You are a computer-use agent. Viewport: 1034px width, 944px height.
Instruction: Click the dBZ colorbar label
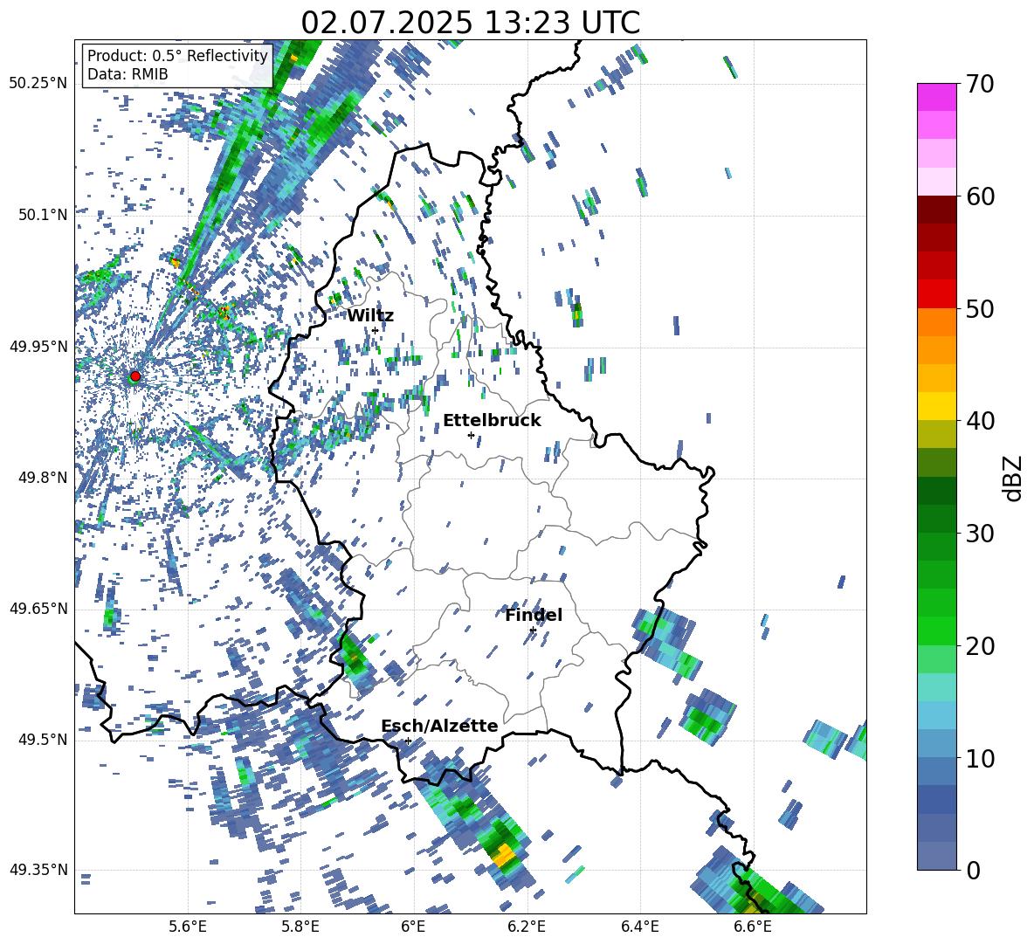point(1014,478)
